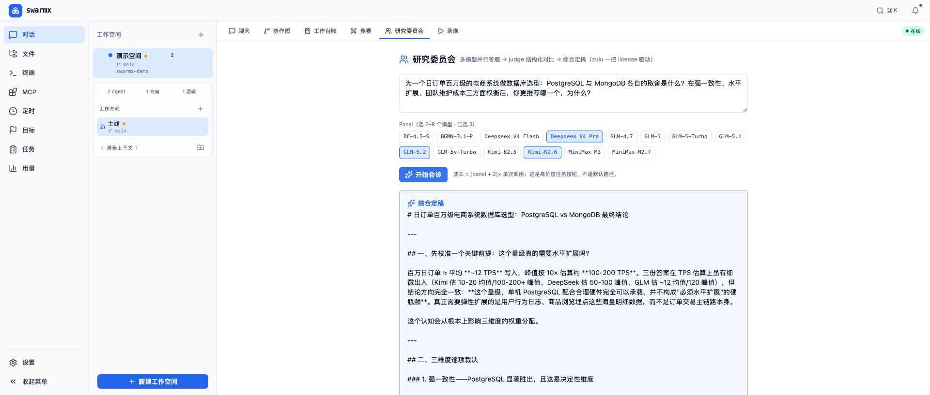
Task: Toggle the GLM-5v-Turbo model chip
Action: [x=457, y=152]
